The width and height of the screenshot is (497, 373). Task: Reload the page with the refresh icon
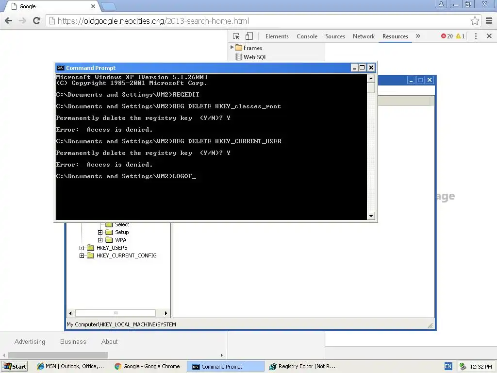[36, 21]
